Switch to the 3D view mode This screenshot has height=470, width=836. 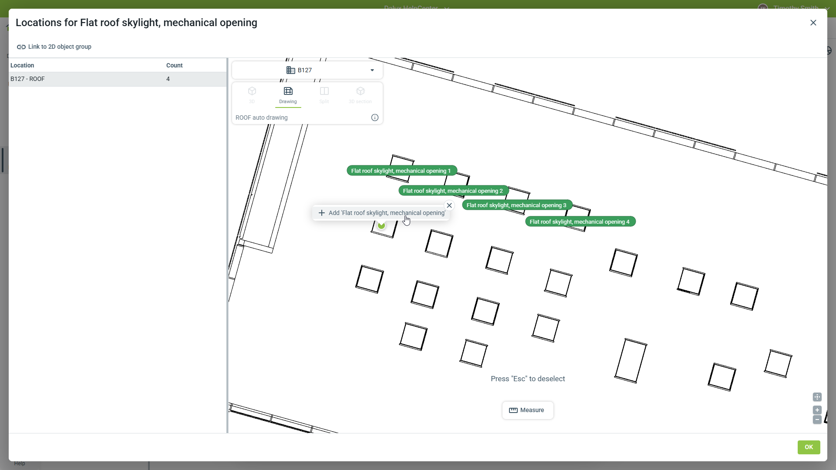[x=252, y=95]
